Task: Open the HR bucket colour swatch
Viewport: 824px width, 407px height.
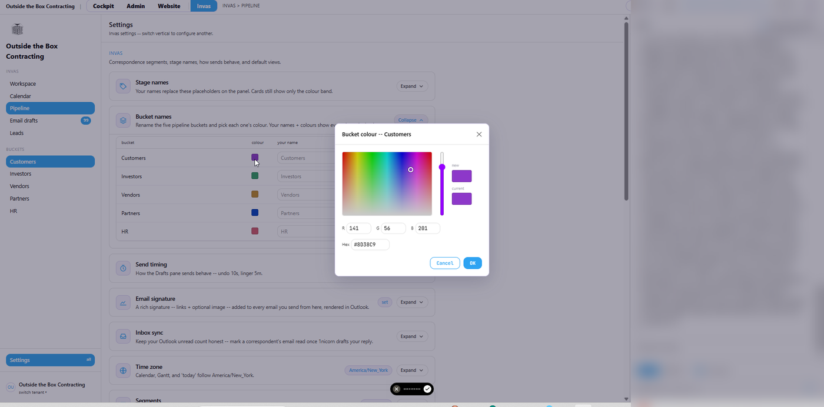Action: click(x=255, y=231)
